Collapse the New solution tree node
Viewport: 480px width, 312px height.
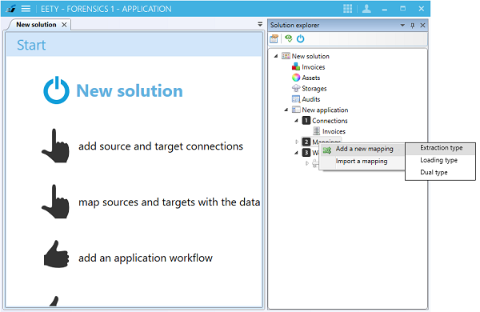click(x=276, y=56)
